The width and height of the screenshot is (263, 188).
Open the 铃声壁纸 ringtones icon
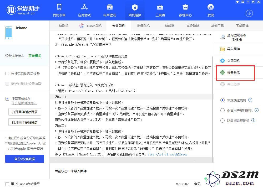tap(110, 7)
